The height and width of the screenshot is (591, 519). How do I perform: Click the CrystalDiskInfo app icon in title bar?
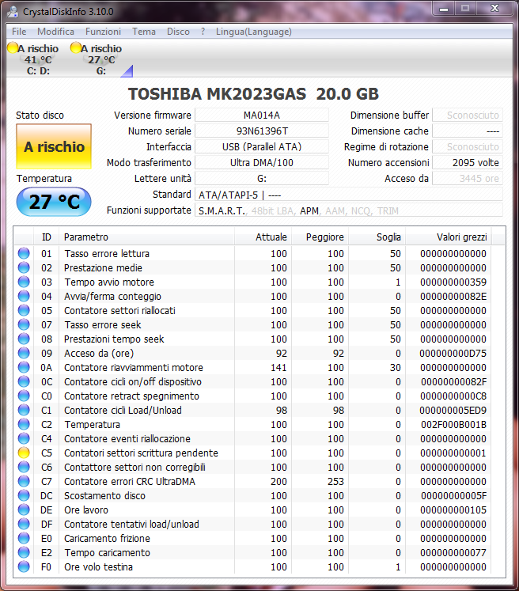click(13, 12)
